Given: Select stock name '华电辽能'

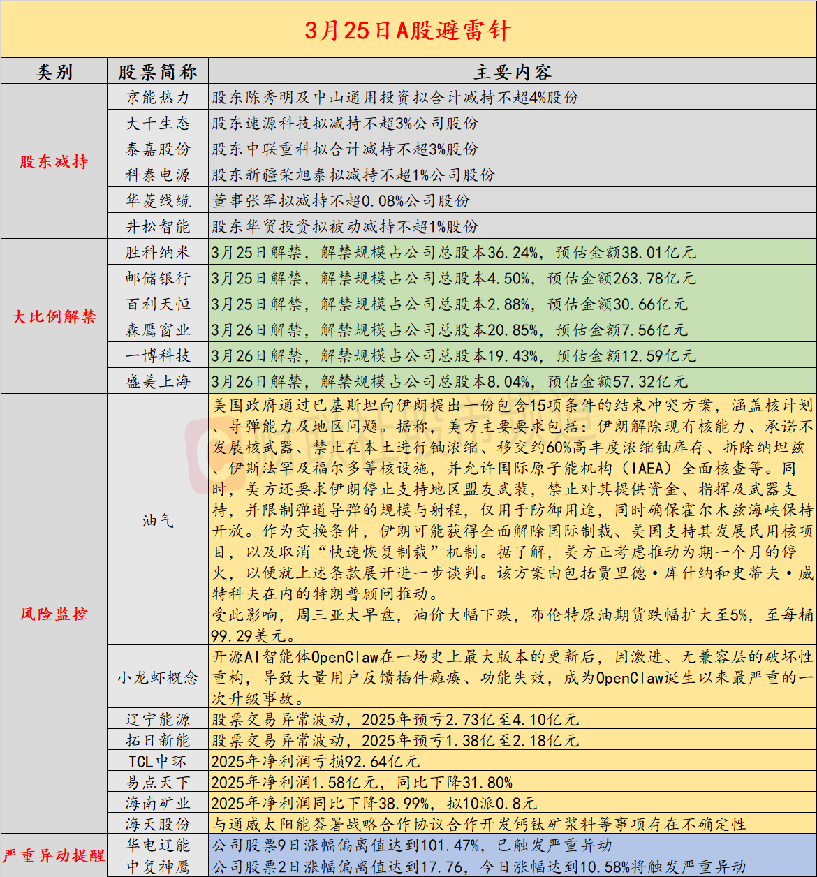Looking at the screenshot, I should click(x=158, y=846).
